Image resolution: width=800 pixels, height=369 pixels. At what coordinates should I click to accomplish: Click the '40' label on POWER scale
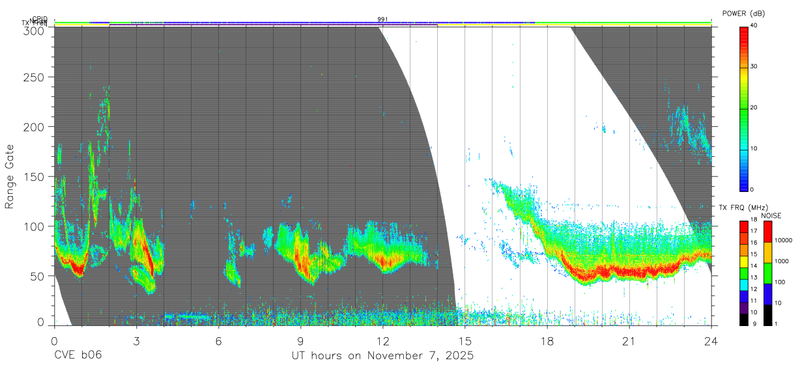(x=755, y=26)
